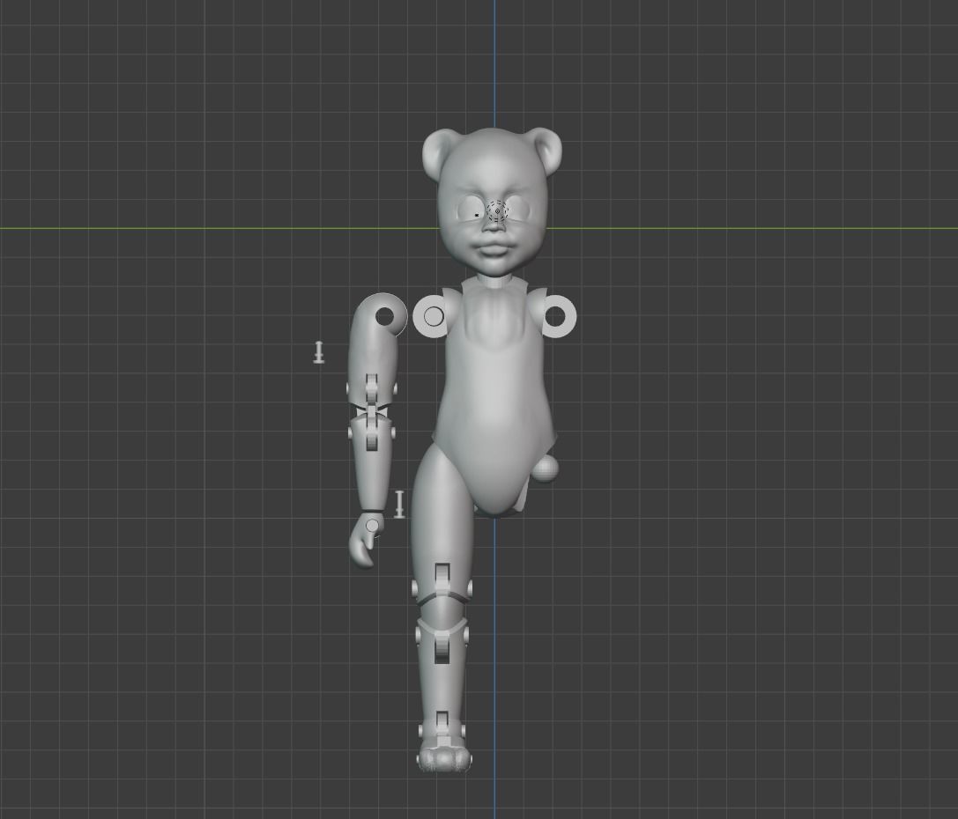Viewport: 958px width, 819px height.
Task: Select the ankle hinge above the paw
Action: [x=443, y=729]
